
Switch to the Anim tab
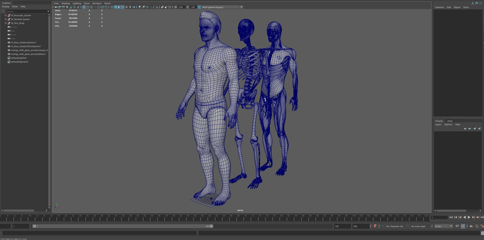tap(450, 121)
